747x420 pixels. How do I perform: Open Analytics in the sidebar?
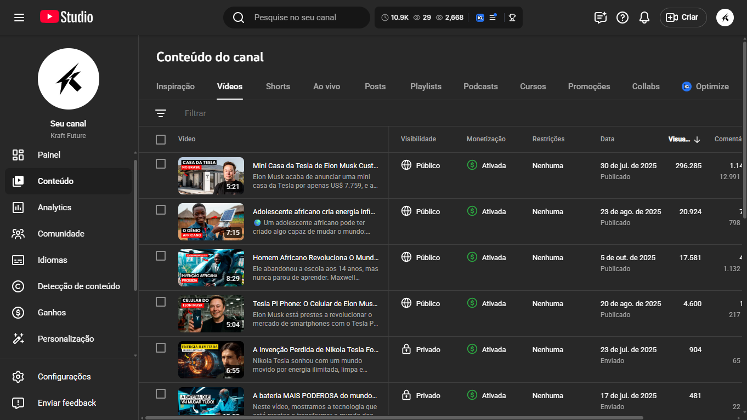pos(54,208)
